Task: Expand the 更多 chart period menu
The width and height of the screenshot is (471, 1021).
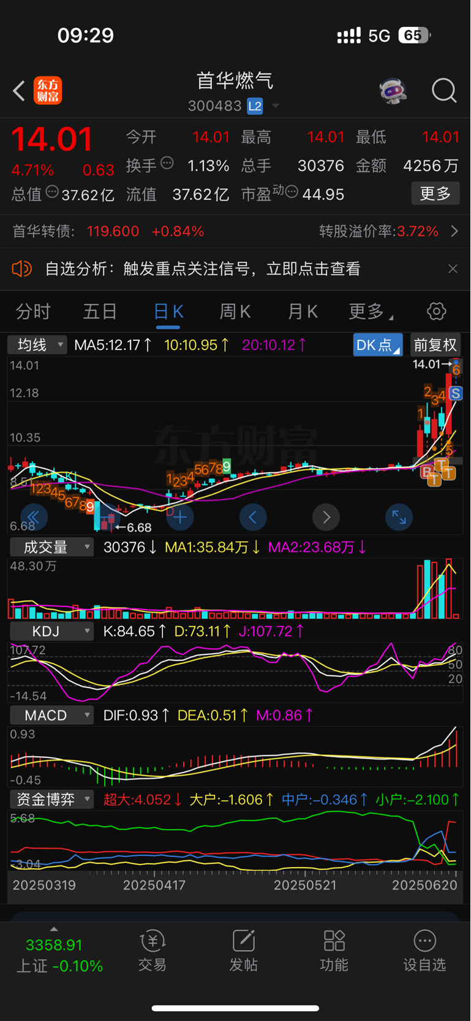Action: tap(371, 312)
